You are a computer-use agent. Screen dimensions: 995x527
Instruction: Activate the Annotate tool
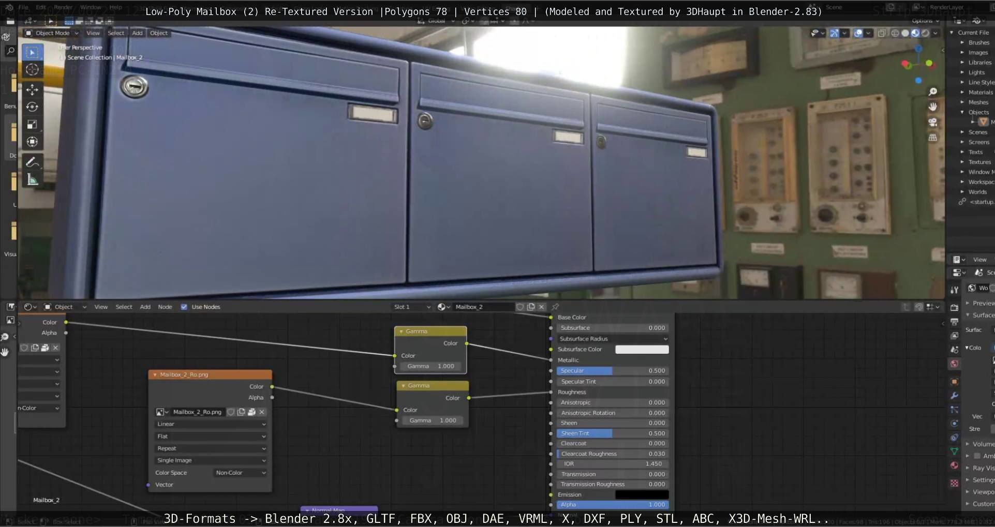click(x=32, y=162)
